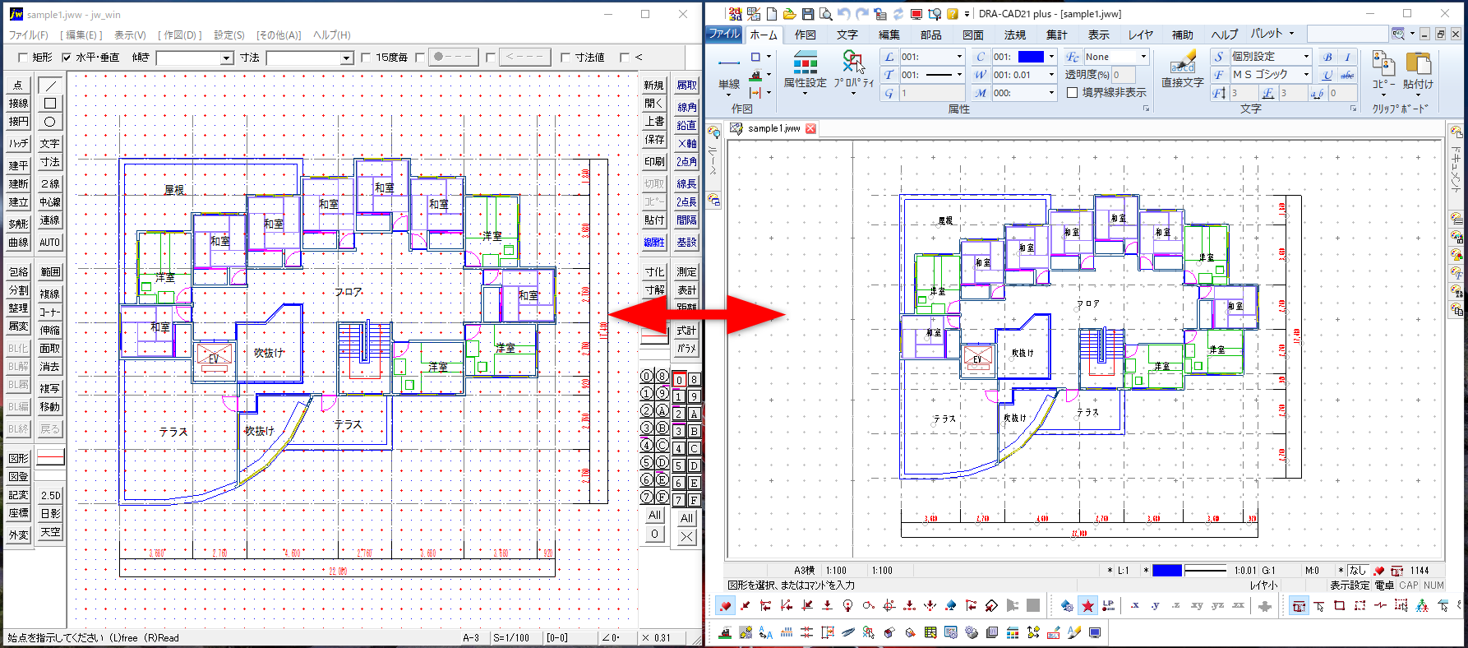Click the 文字 button in jw_win left toolbar
The width and height of the screenshot is (1468, 648).
coord(50,144)
